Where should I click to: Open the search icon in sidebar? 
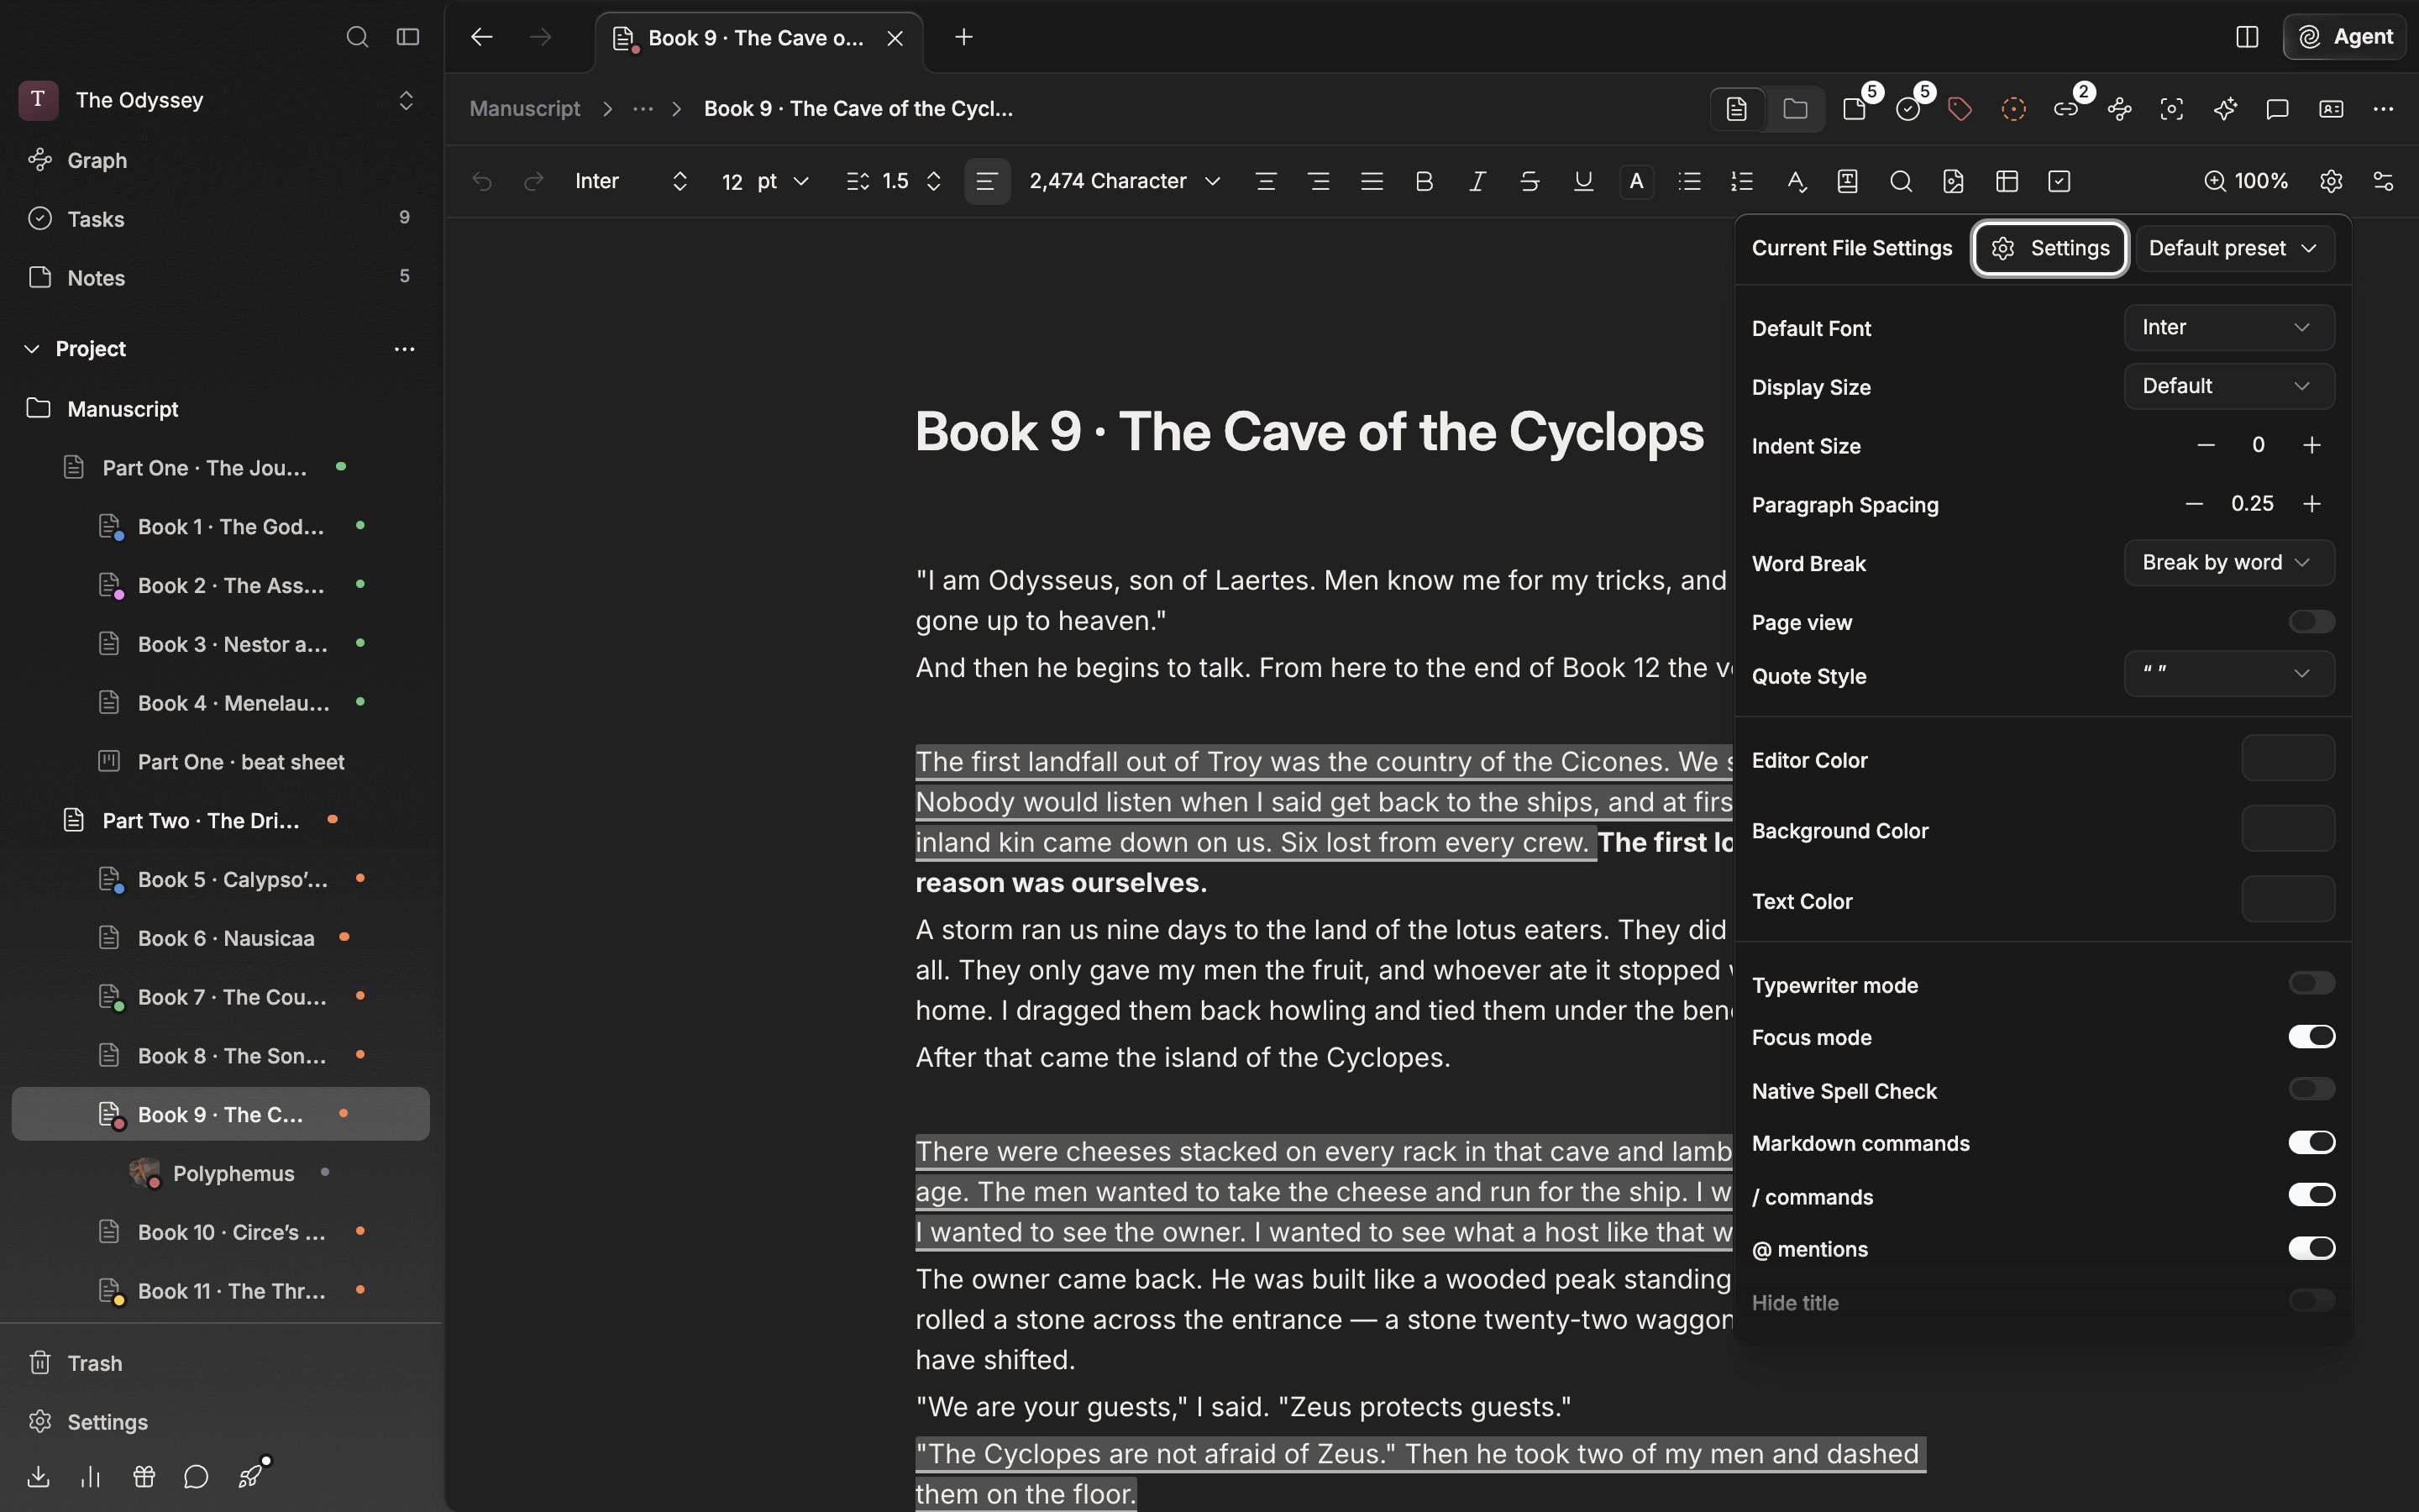(357, 37)
